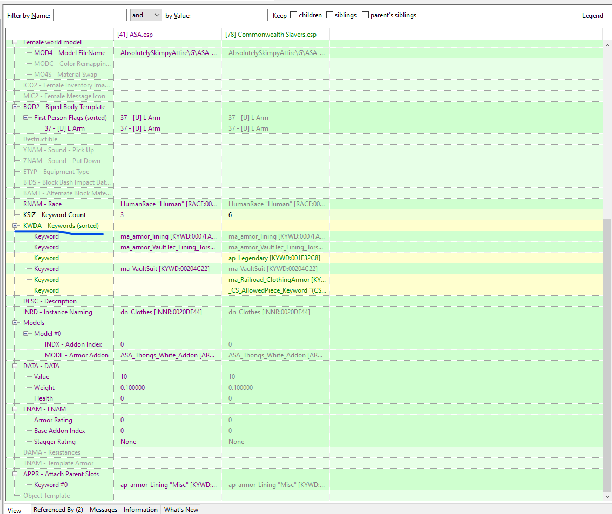Switch to the View tab
The height and width of the screenshot is (514, 612).
coord(15,510)
